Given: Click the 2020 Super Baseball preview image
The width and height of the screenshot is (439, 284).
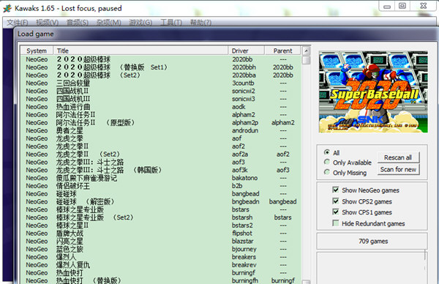Looking at the screenshot, I should (x=373, y=92).
